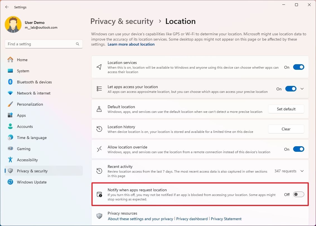Expand the Let apps access your location section

[x=302, y=89]
